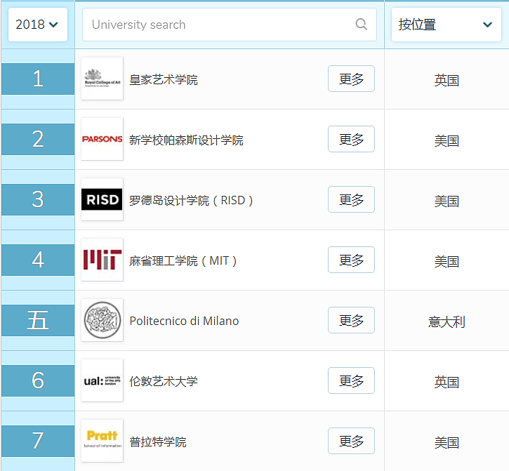Click 意大利 location text

click(447, 322)
